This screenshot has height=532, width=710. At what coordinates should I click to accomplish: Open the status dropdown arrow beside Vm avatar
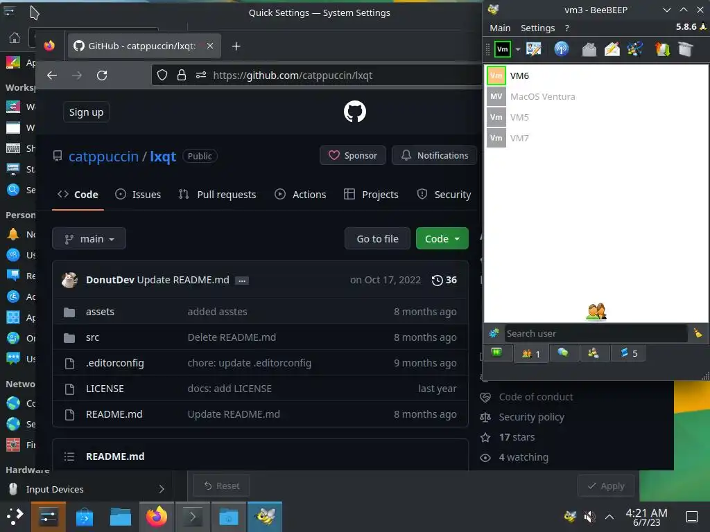pyautogui.click(x=517, y=49)
